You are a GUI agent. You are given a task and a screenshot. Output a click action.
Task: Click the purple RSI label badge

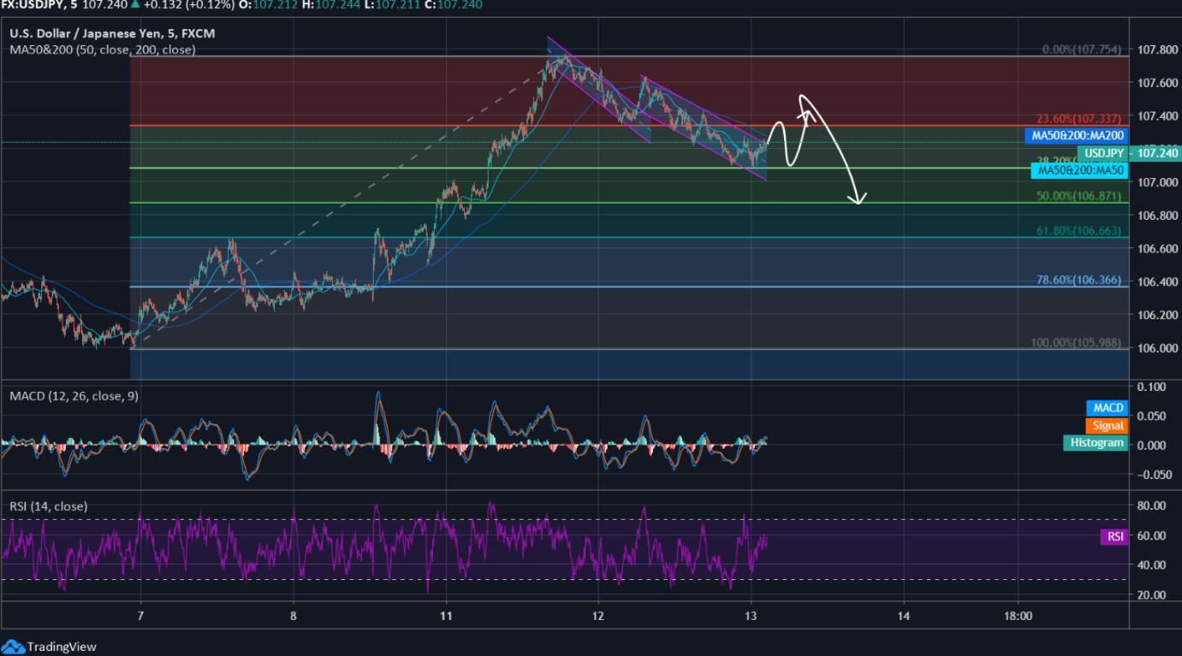click(x=1114, y=536)
